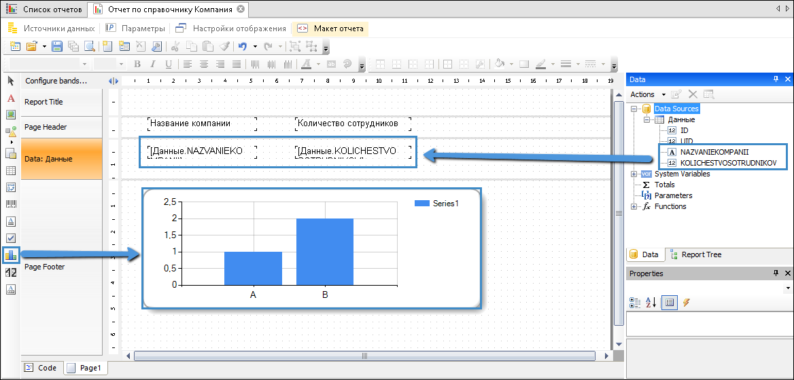Click the Undo arrow icon
794x380 pixels.
coord(242,46)
